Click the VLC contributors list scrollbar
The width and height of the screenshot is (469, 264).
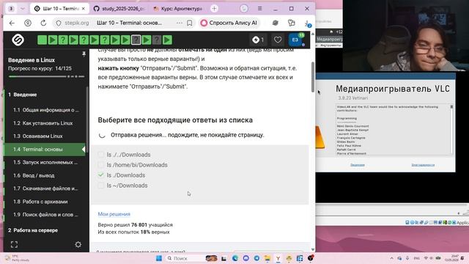point(451,129)
